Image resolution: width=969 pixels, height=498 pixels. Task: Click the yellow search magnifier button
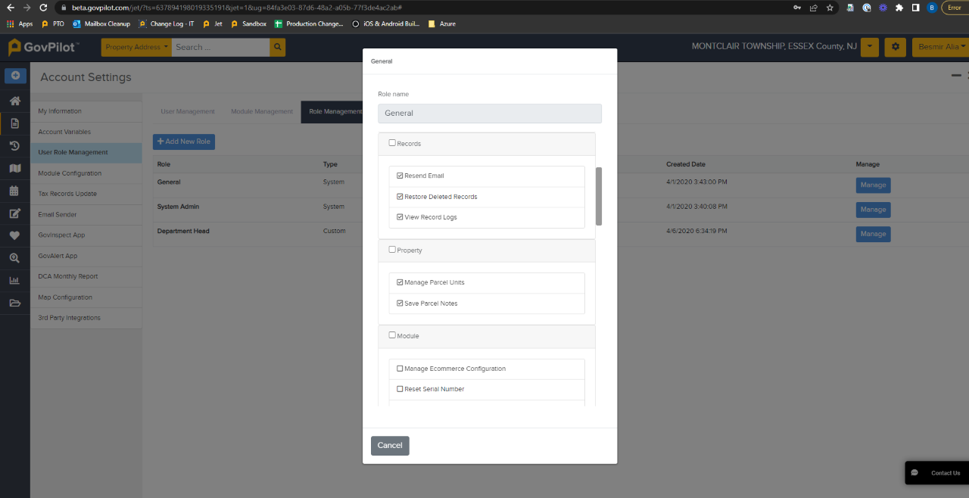coord(279,47)
